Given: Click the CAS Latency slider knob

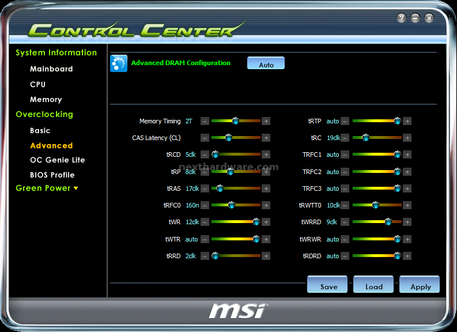Looking at the screenshot, I should click(228, 138).
